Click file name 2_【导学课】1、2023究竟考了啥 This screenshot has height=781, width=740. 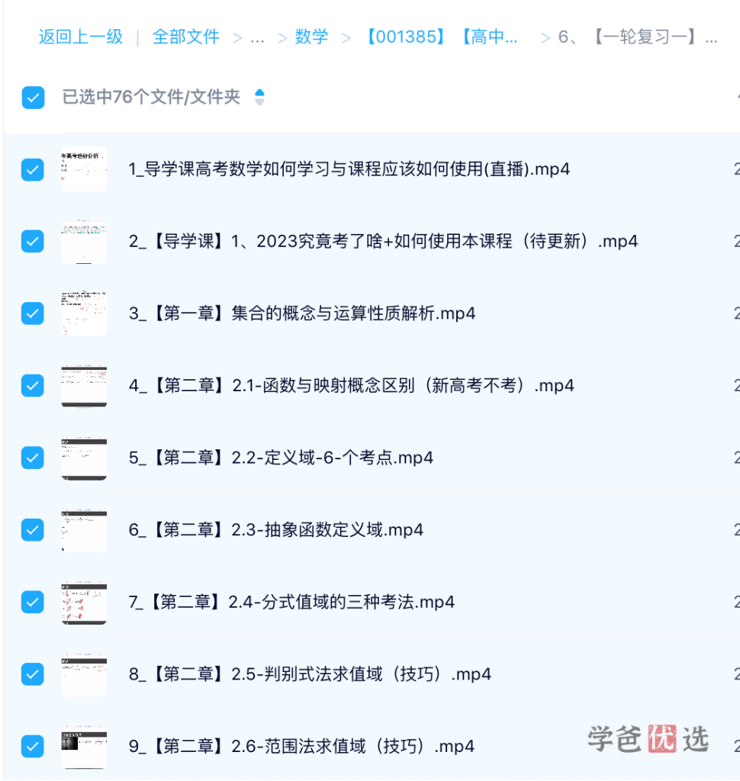[x=383, y=242]
